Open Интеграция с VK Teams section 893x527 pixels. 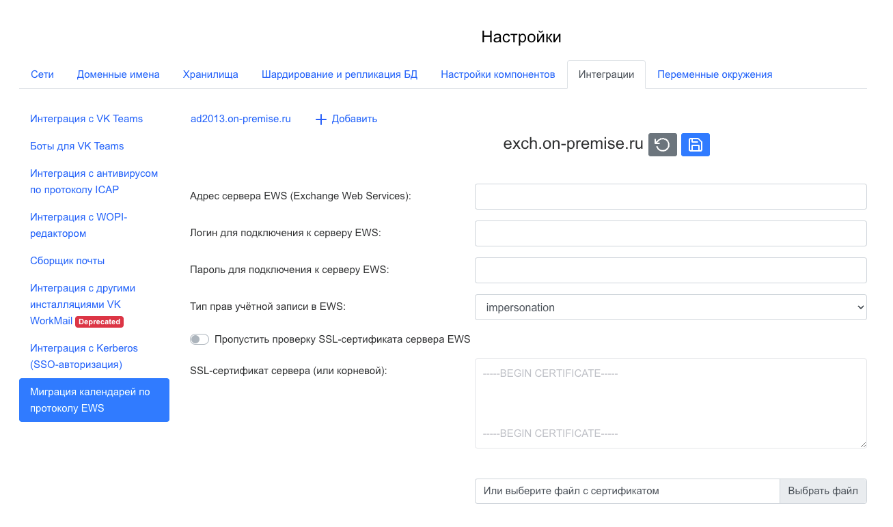pos(86,119)
